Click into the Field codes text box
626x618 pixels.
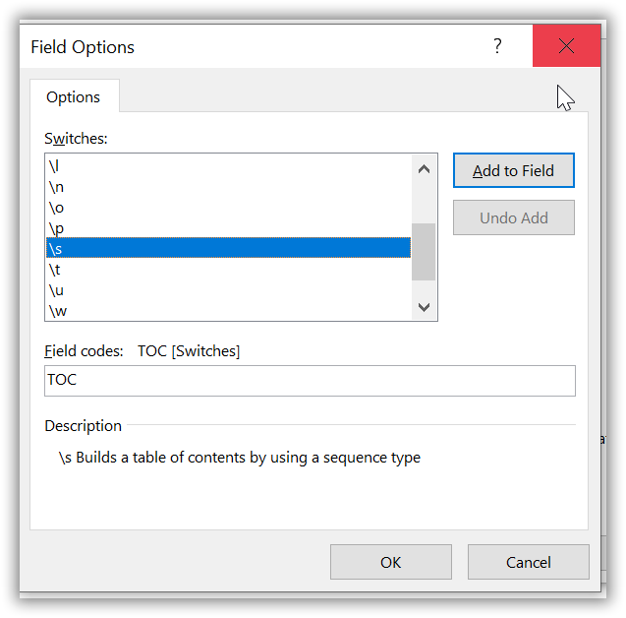tap(310, 381)
